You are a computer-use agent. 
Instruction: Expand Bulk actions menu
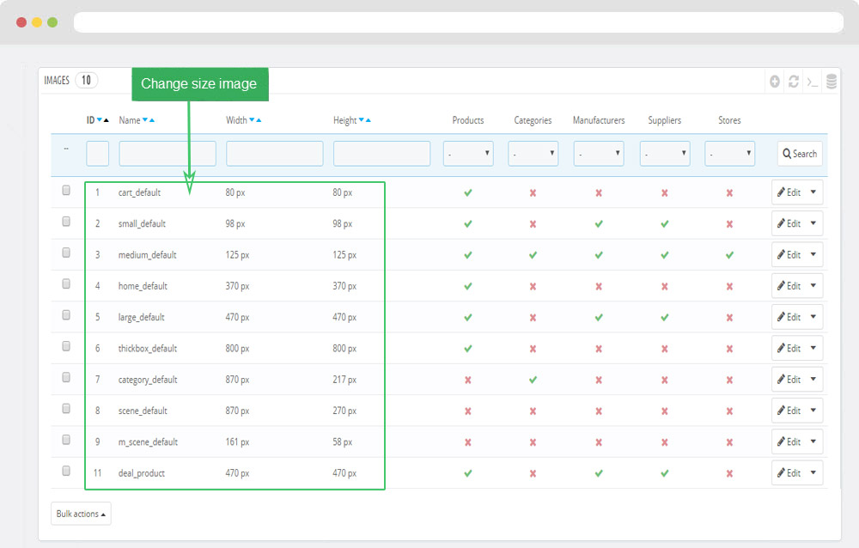coord(81,514)
